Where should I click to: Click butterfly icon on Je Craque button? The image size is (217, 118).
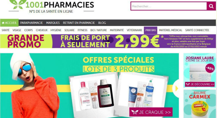(135, 112)
